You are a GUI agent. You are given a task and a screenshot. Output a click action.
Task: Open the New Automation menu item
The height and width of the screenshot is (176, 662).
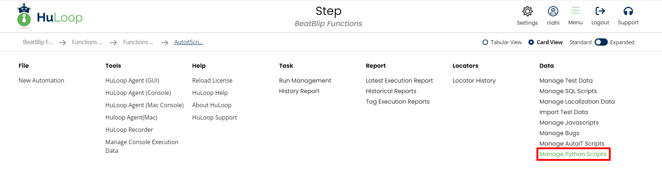click(x=41, y=80)
